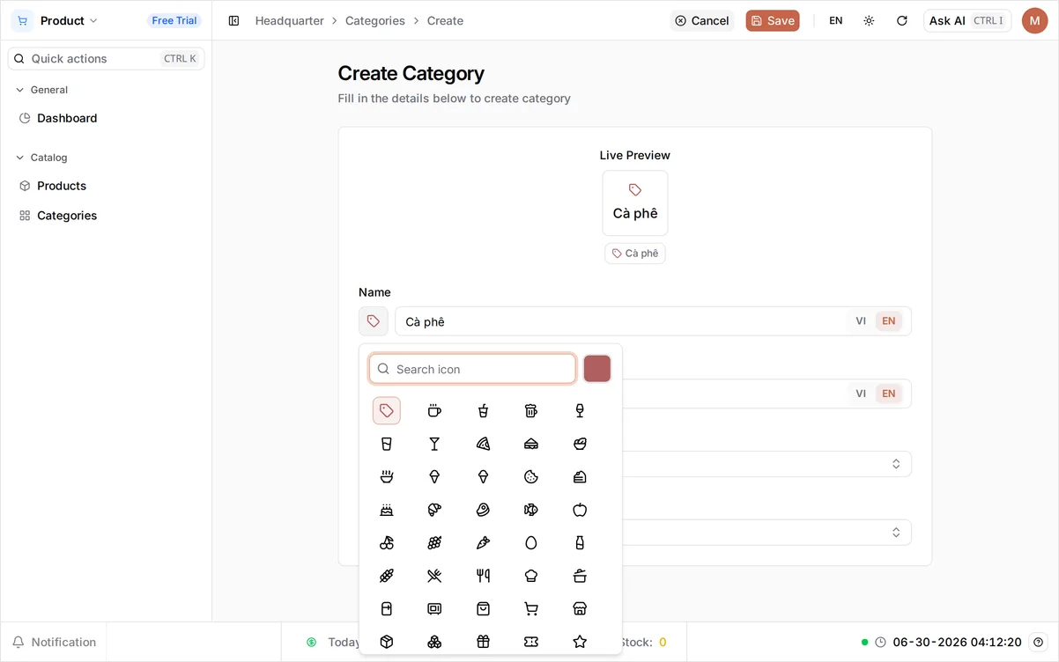Choose the star icon
This screenshot has width=1059, height=662.
click(x=580, y=642)
